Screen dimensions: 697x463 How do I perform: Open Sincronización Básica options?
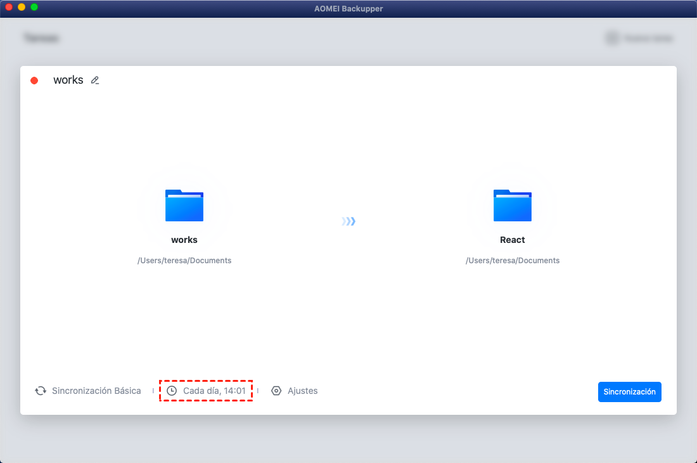pos(96,391)
